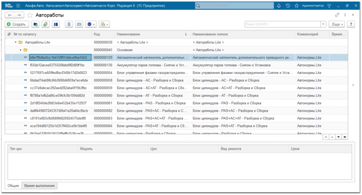The image size is (362, 195).
Task: Click the Создать button
Action: tap(17, 24)
